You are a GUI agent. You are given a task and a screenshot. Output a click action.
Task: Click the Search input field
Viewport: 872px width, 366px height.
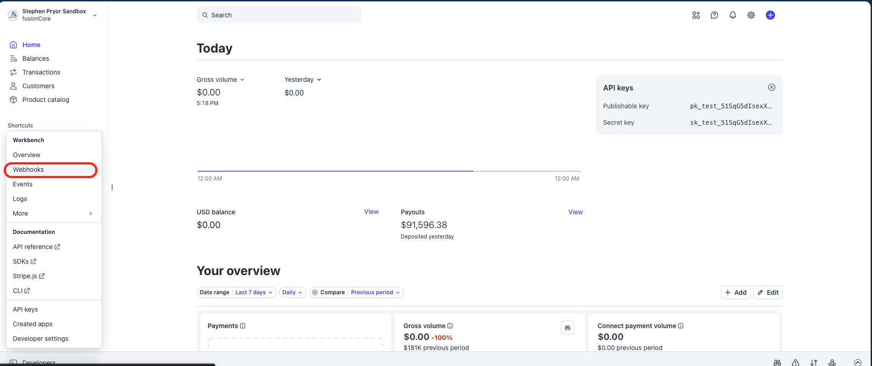[279, 15]
